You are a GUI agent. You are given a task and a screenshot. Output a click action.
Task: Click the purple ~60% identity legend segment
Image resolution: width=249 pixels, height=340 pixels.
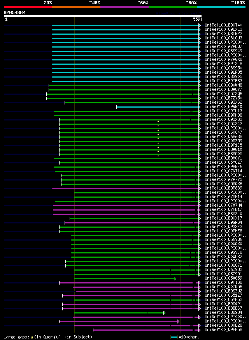pyautogui.click(x=124, y=7)
